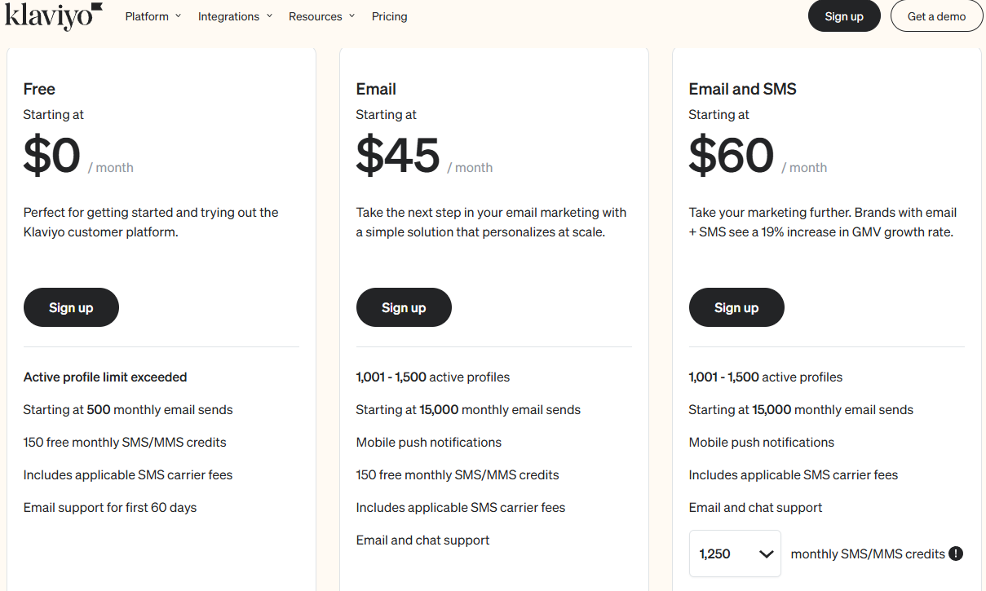Click 'Email support for first 60 days'
Screen dimensions: 986x591
click(x=110, y=507)
